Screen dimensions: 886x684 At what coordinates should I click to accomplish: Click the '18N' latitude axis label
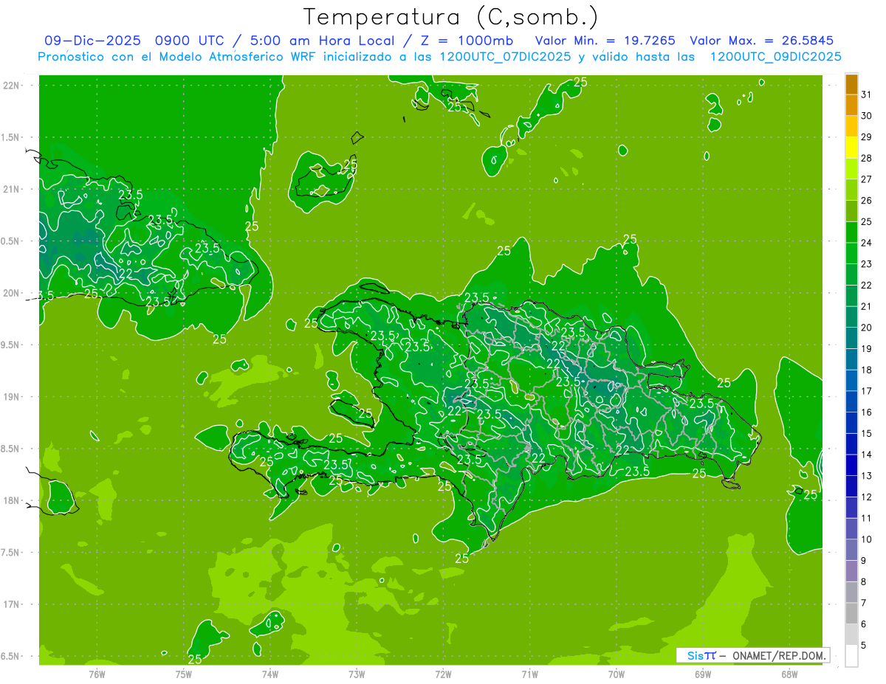click(x=13, y=501)
